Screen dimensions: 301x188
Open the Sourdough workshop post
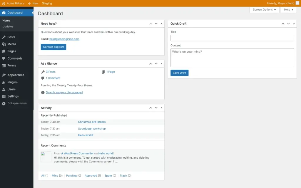pyautogui.click(x=92, y=129)
